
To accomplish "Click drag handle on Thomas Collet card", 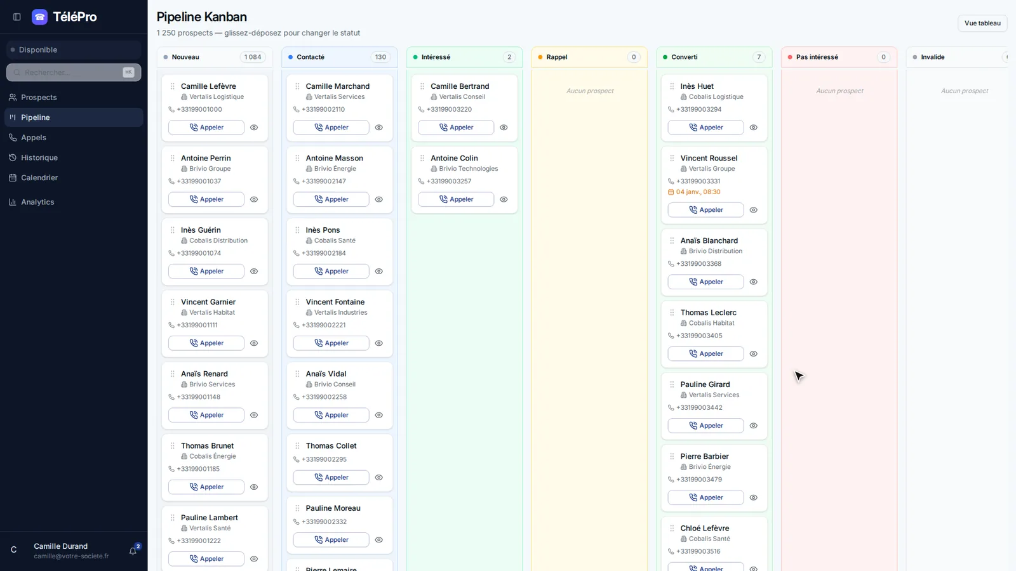I will tap(297, 446).
